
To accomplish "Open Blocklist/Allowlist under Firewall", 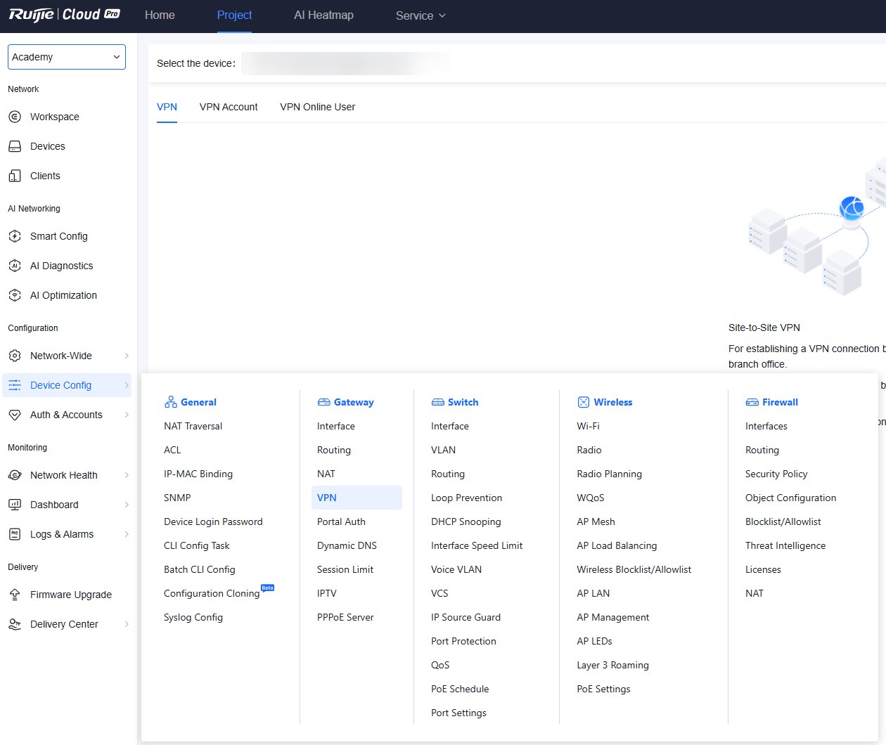I will (x=783, y=521).
